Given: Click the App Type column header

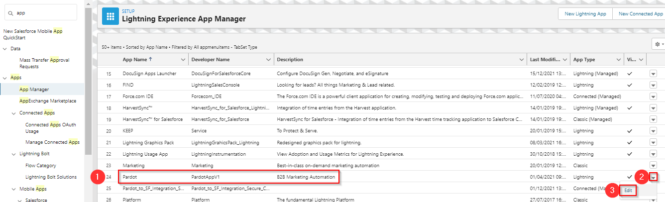Looking at the screenshot, I should click(584, 60).
